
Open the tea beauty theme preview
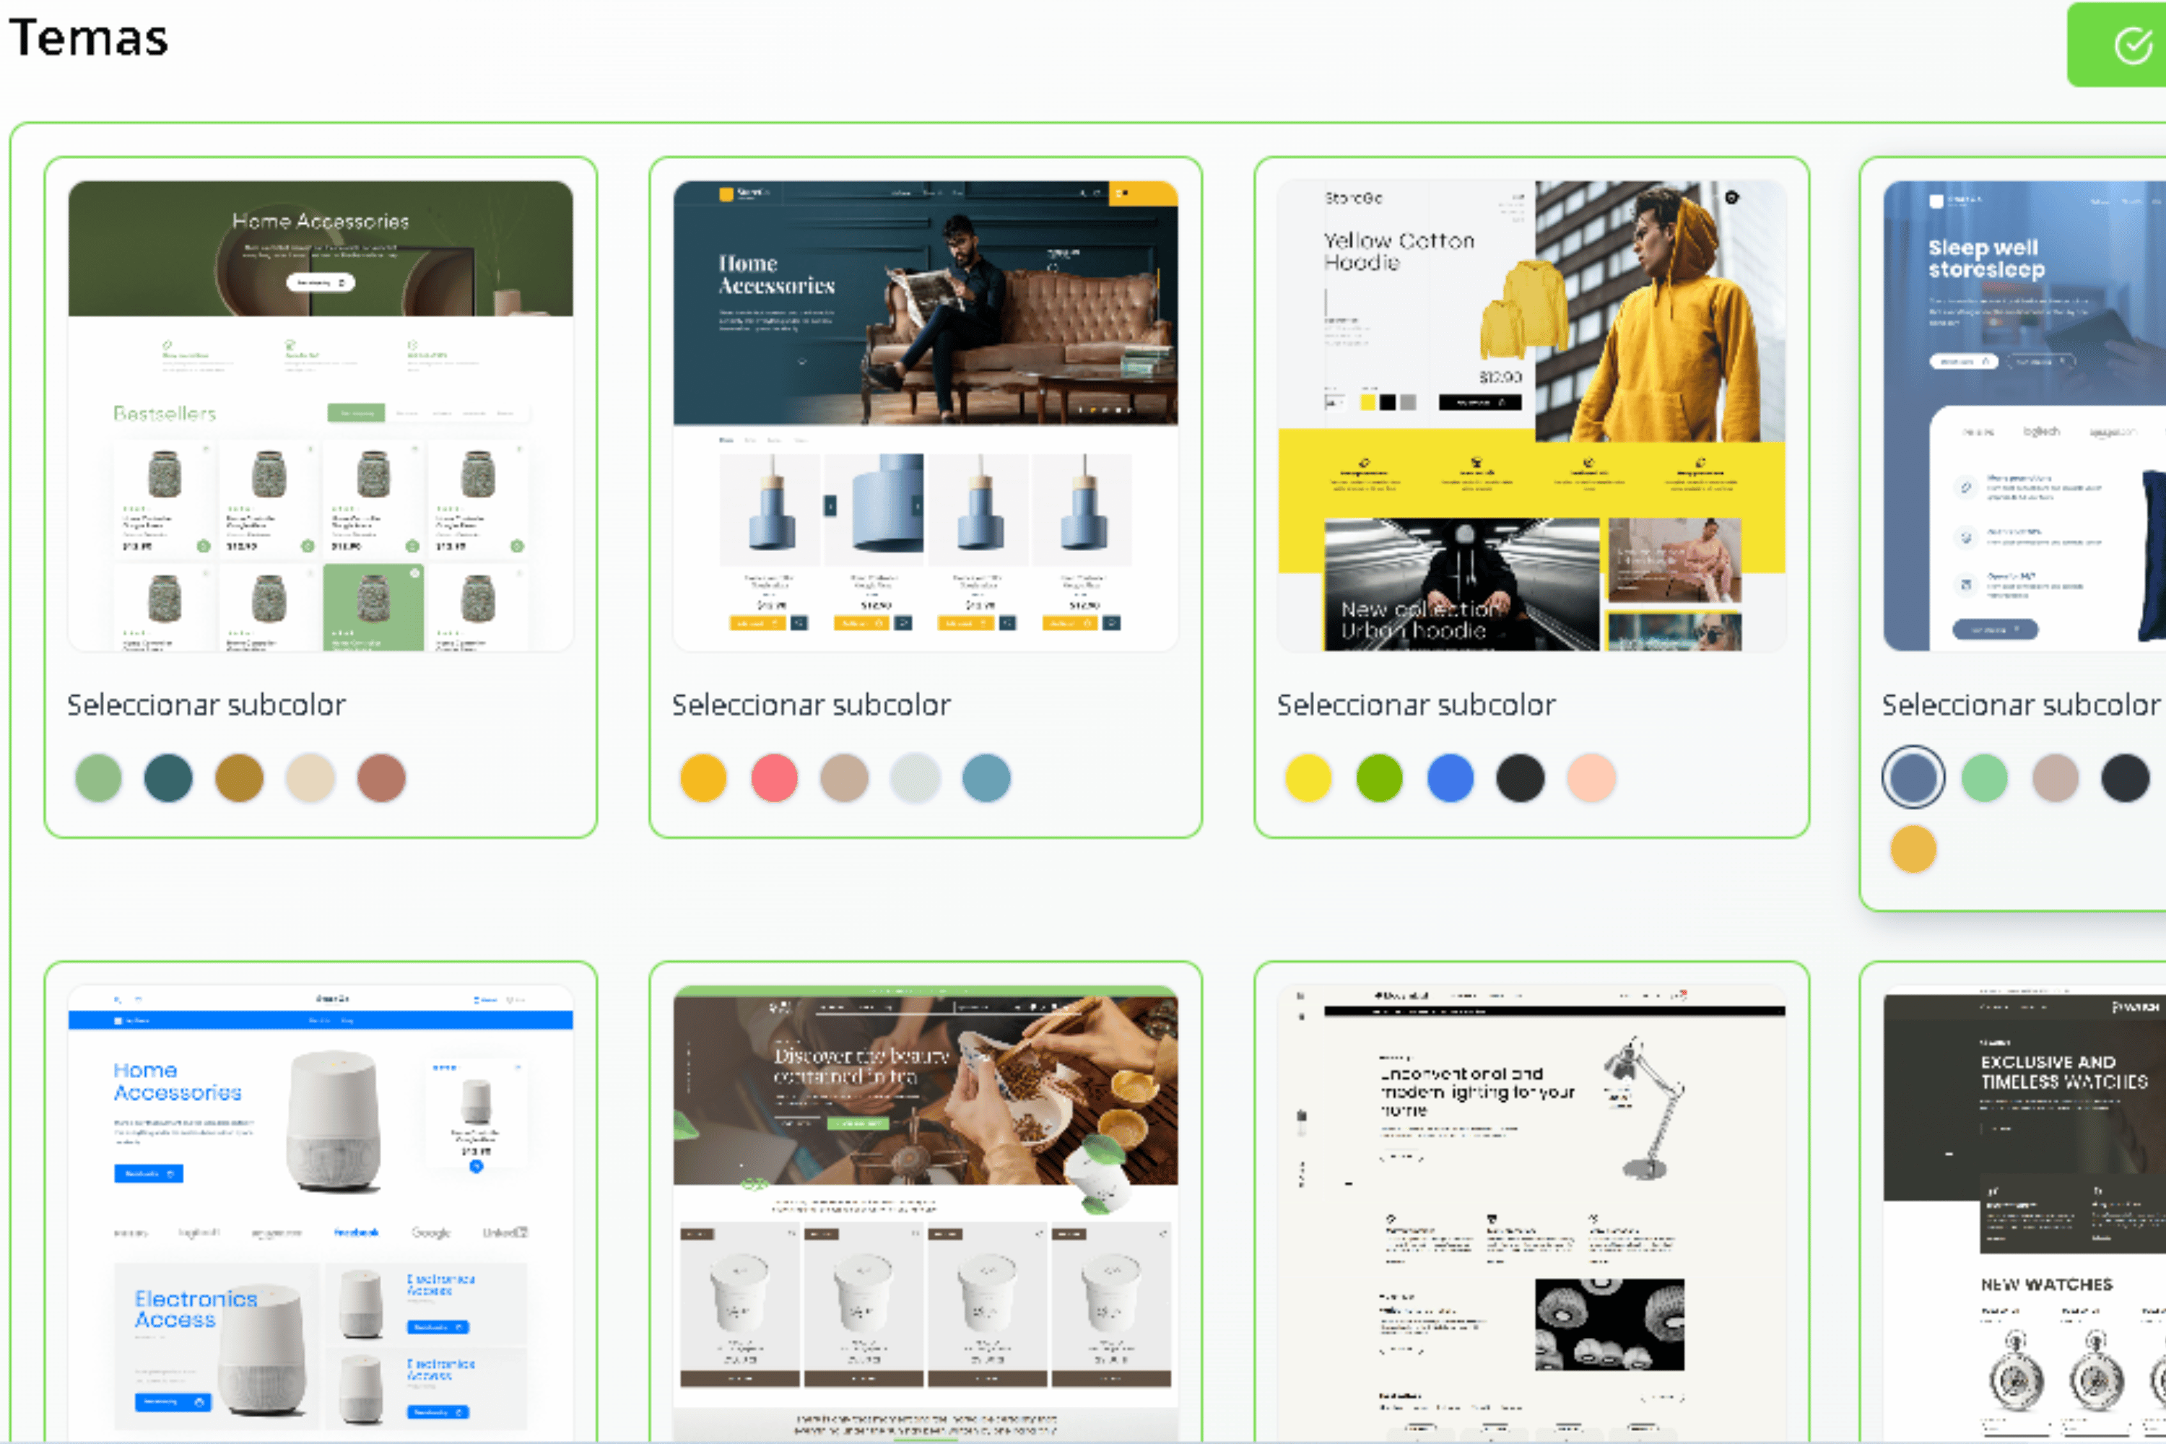click(x=926, y=1214)
